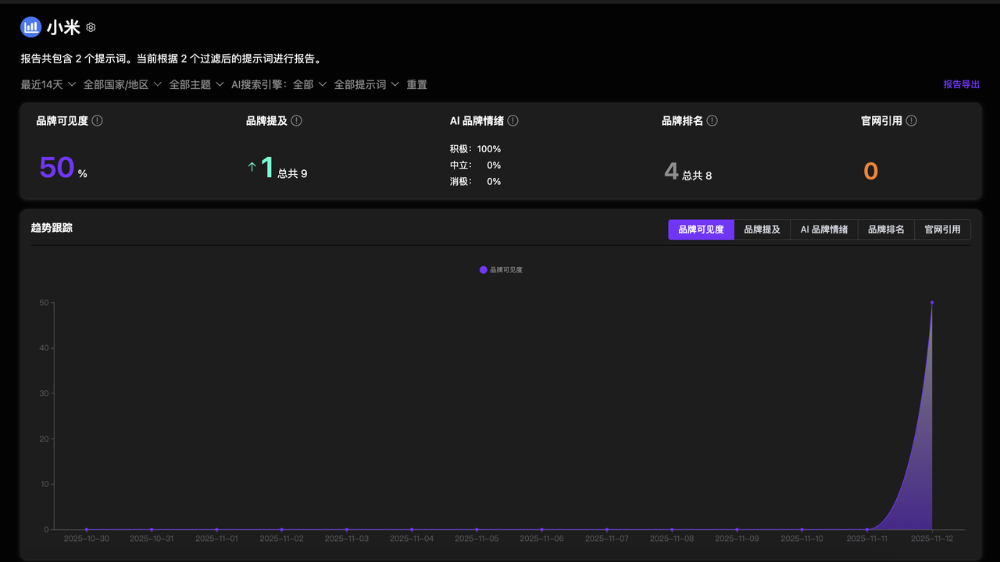Open the settings gear beside 小米
The width and height of the screenshot is (1000, 562).
point(90,27)
